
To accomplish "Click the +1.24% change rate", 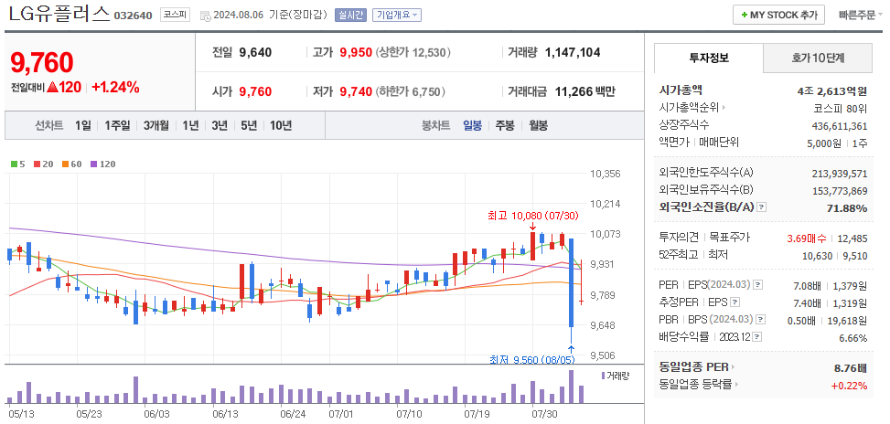I will click(115, 88).
